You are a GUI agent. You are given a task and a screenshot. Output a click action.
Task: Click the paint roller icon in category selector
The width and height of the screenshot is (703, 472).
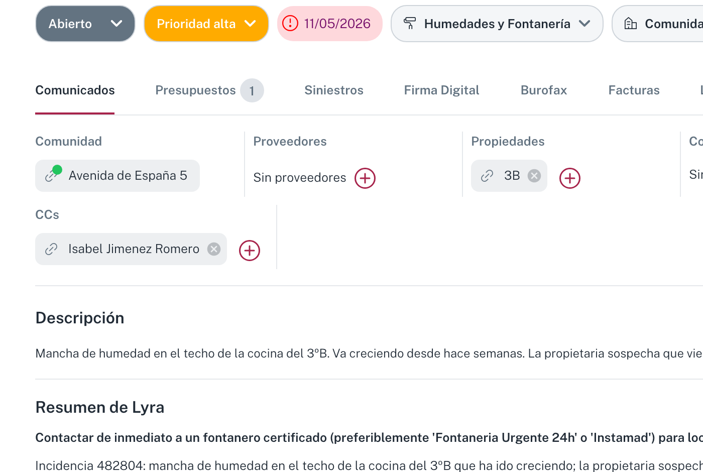pyautogui.click(x=410, y=23)
